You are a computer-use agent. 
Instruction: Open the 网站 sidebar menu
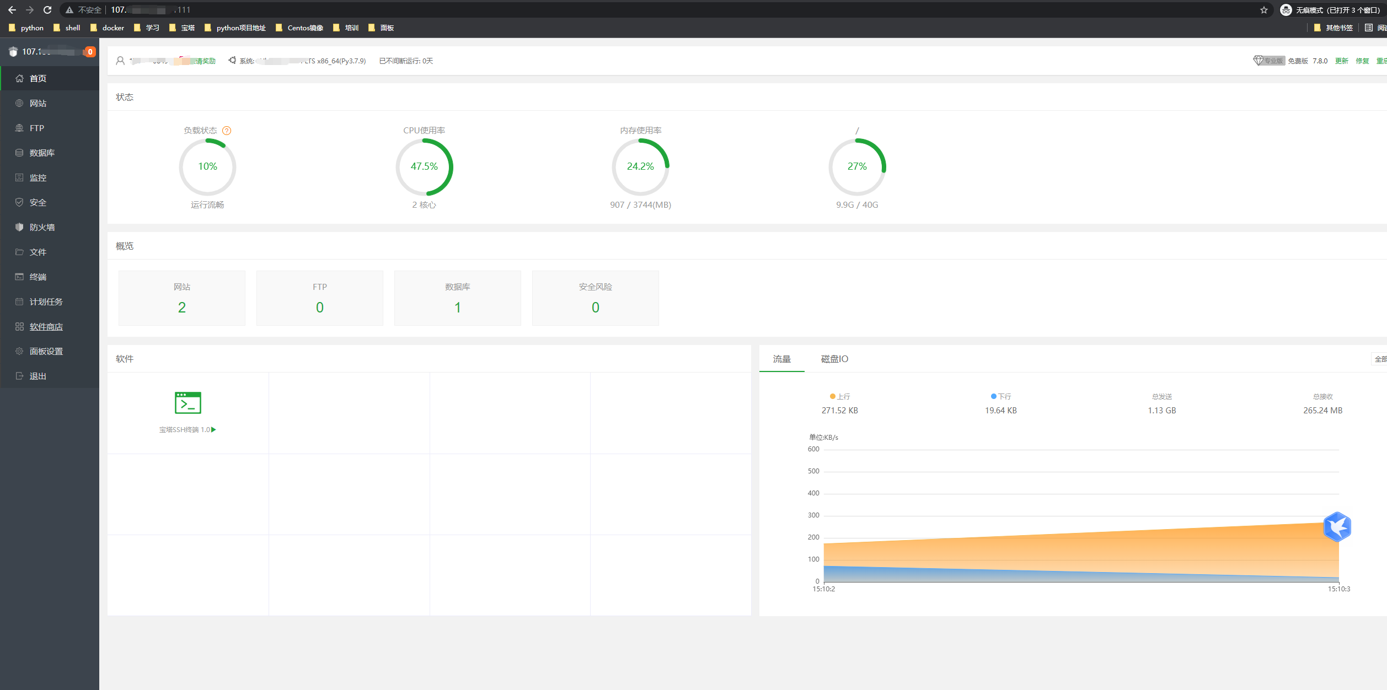point(50,103)
